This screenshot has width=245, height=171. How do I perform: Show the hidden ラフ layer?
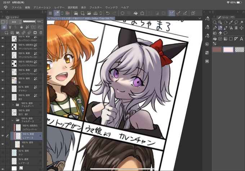tap(3, 152)
